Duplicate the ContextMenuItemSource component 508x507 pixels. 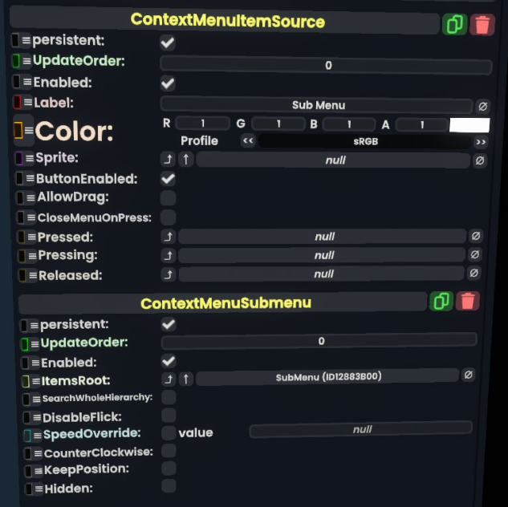454,24
